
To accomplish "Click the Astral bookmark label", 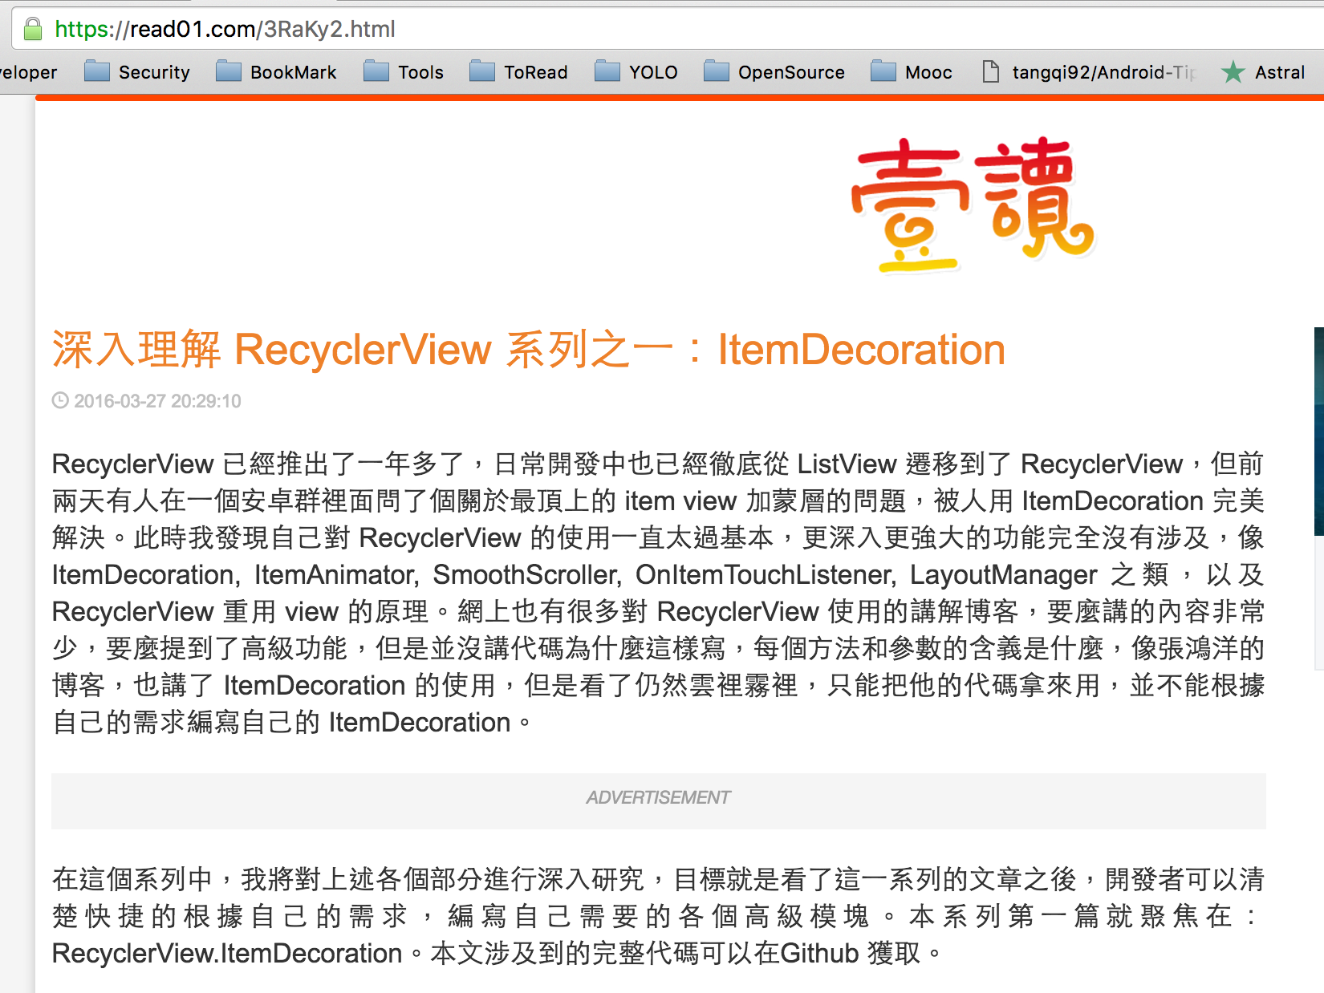I will [x=1279, y=72].
